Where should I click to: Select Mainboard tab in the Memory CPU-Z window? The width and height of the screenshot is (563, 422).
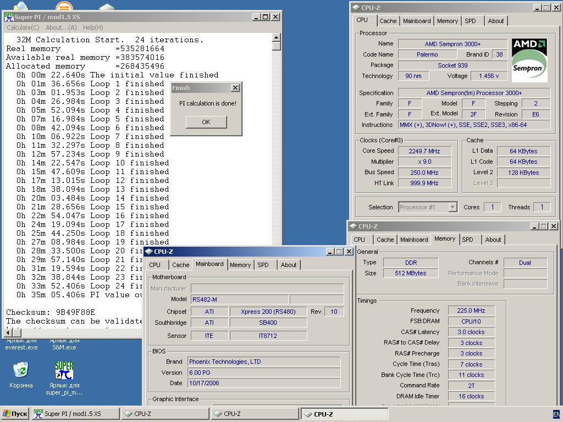[x=414, y=240]
